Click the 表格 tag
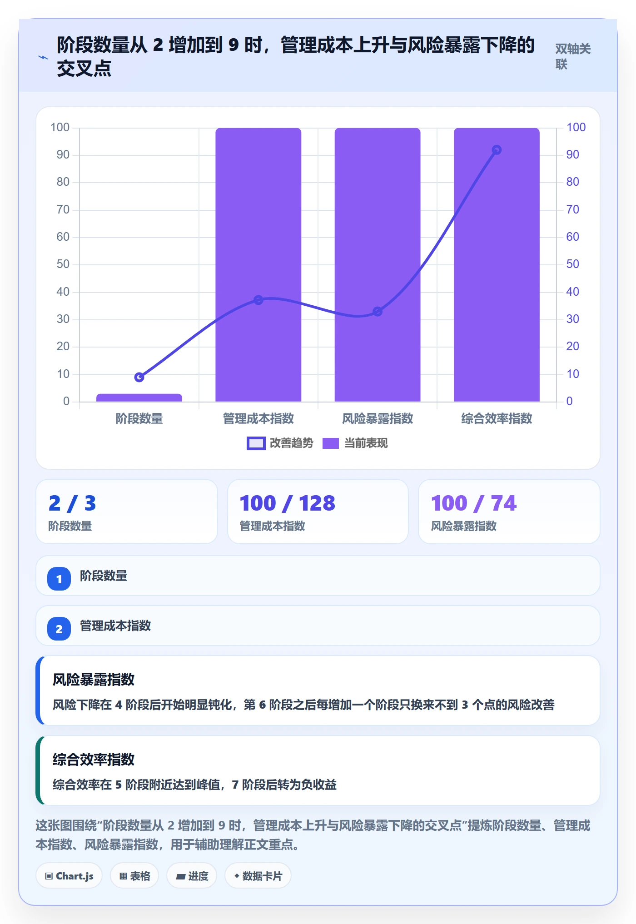Image resolution: width=636 pixels, height=924 pixels. click(x=134, y=876)
